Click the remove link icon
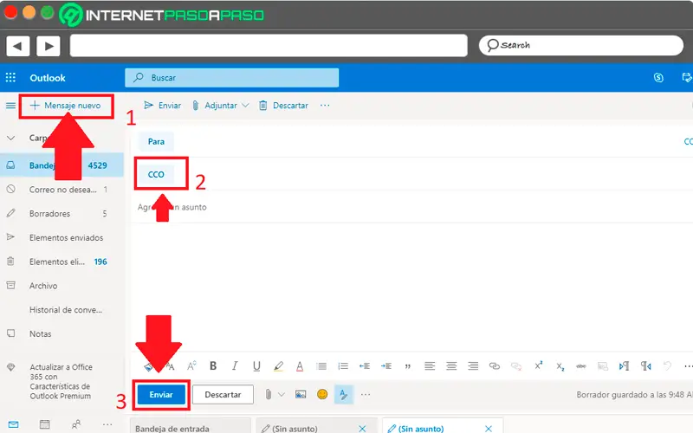The image size is (693, 433). pyautogui.click(x=516, y=365)
